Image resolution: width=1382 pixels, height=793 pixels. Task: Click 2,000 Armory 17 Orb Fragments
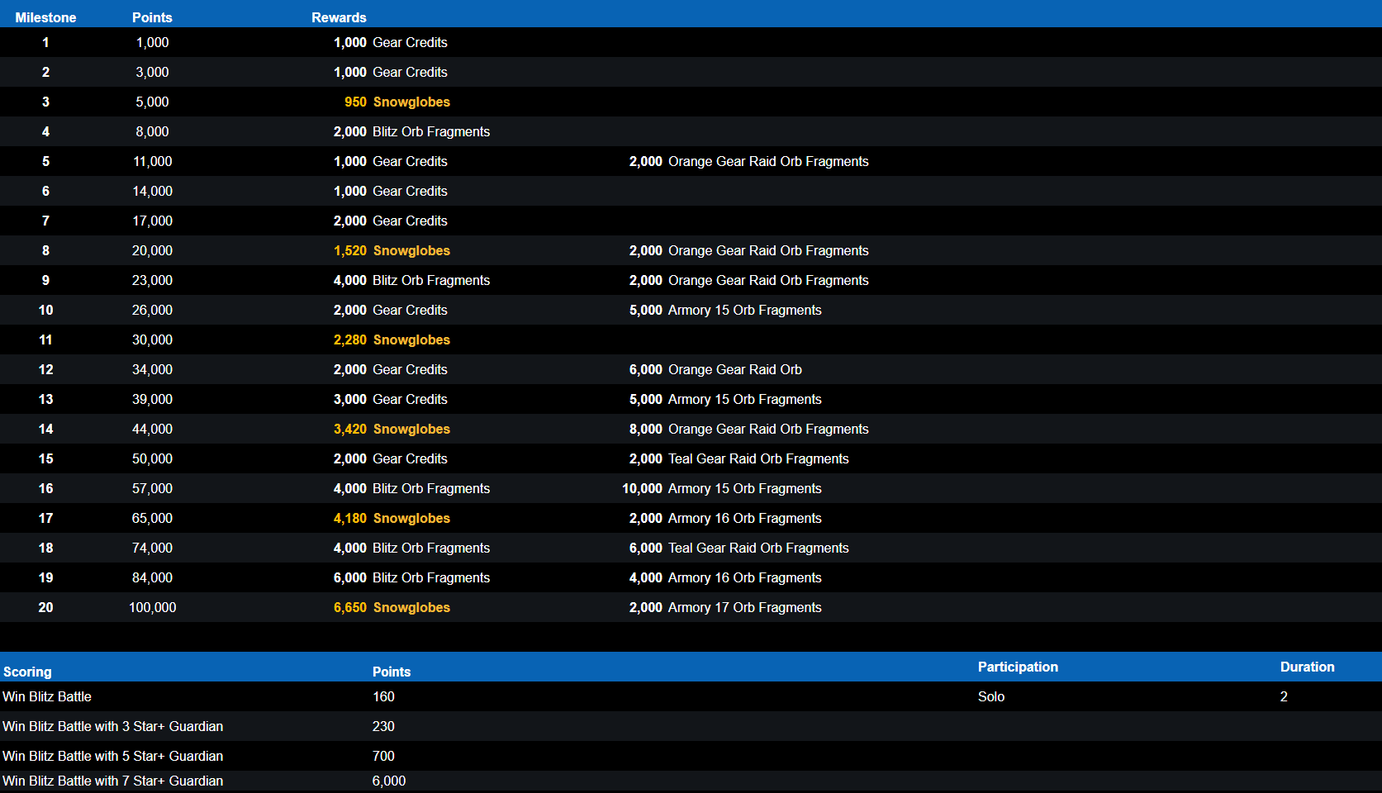[x=725, y=607]
